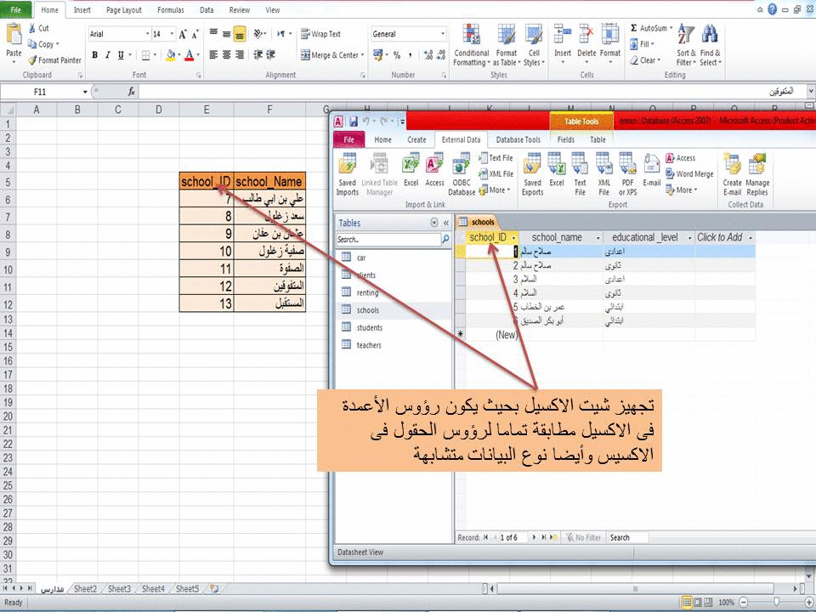The width and height of the screenshot is (816, 612).
Task: Click the Fill Color bucket icon
Action: point(170,54)
